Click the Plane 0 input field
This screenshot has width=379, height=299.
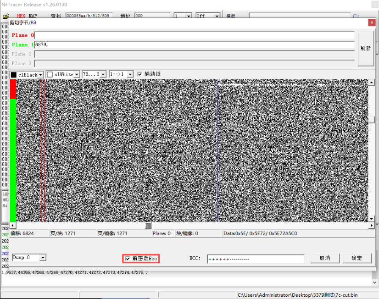tap(195, 35)
